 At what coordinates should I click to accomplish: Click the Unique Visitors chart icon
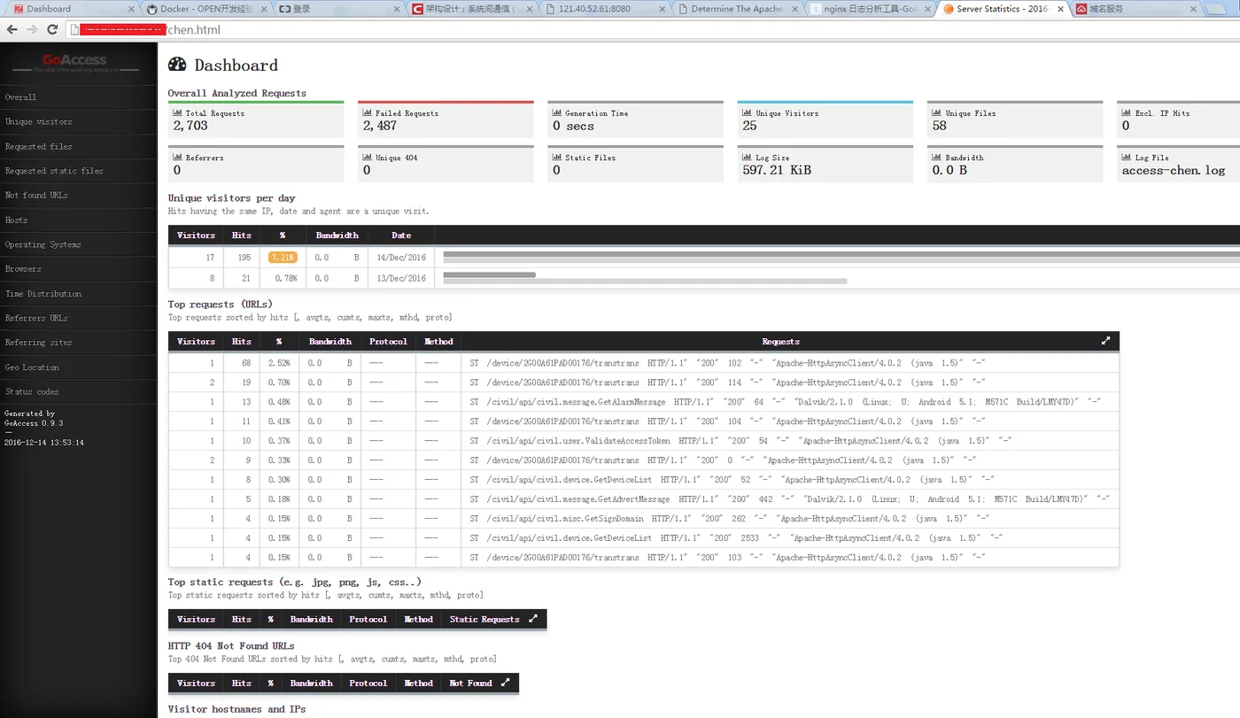point(748,113)
